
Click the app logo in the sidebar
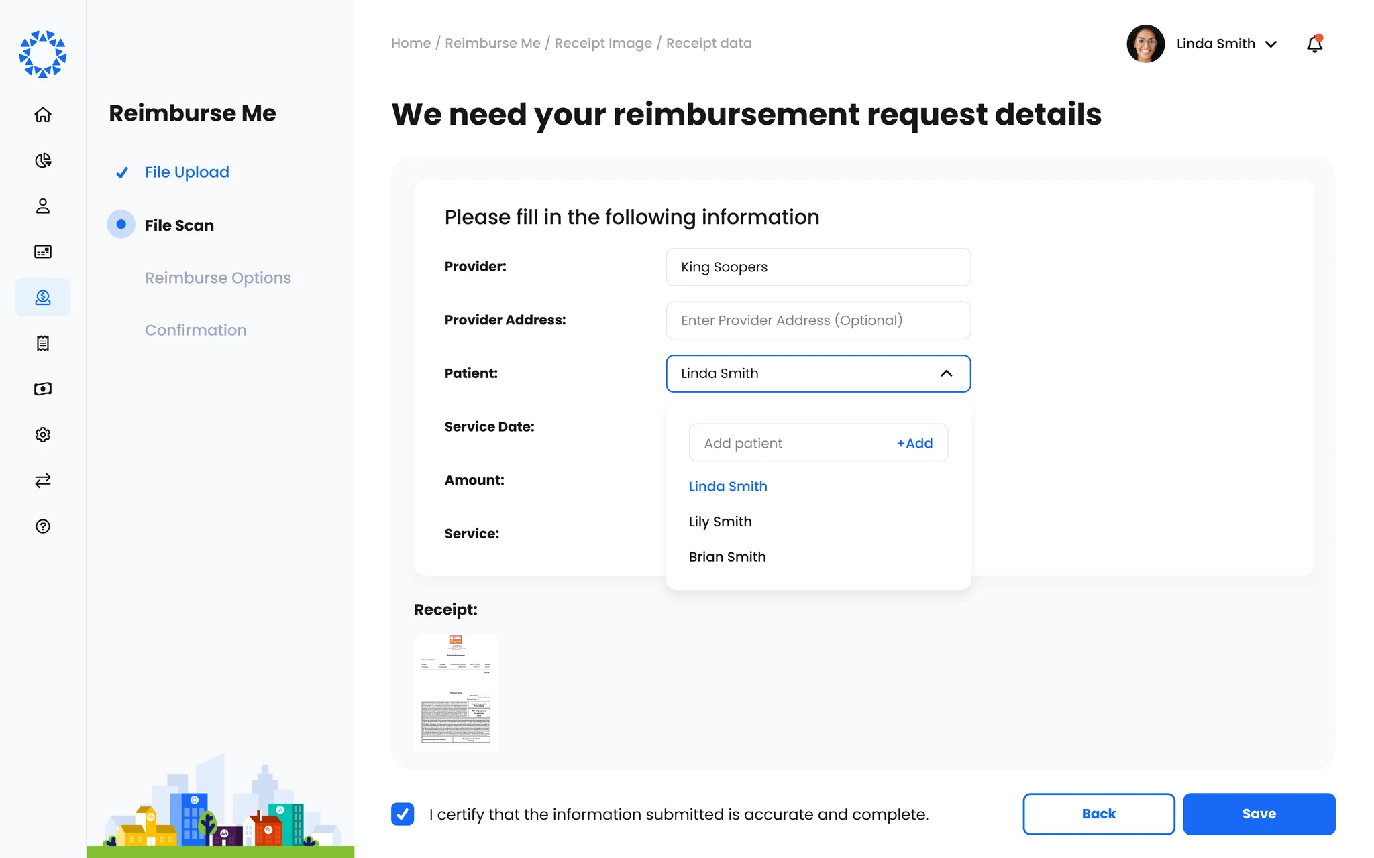click(x=43, y=54)
